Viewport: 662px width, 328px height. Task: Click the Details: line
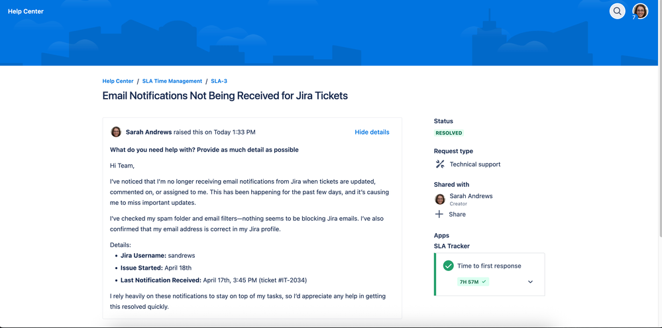[x=121, y=245]
